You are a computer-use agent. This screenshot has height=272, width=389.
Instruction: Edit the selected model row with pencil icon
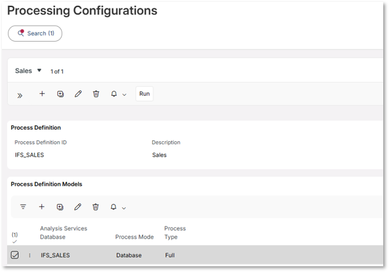pyautogui.click(x=78, y=207)
